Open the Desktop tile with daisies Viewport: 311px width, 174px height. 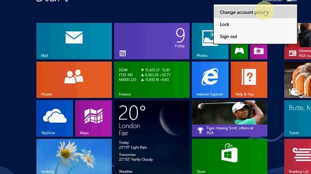[x=74, y=157]
